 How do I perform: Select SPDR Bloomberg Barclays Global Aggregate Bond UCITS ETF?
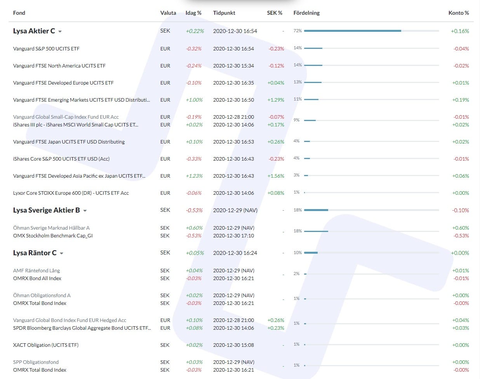point(82,328)
